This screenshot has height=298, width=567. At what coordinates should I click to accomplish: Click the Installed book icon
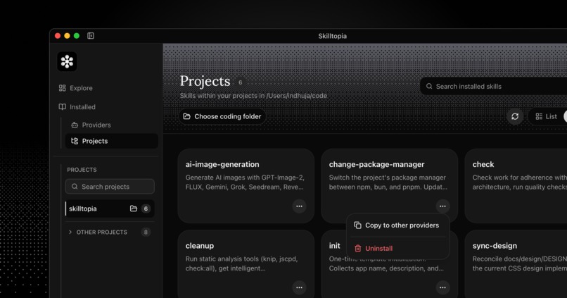tap(62, 107)
